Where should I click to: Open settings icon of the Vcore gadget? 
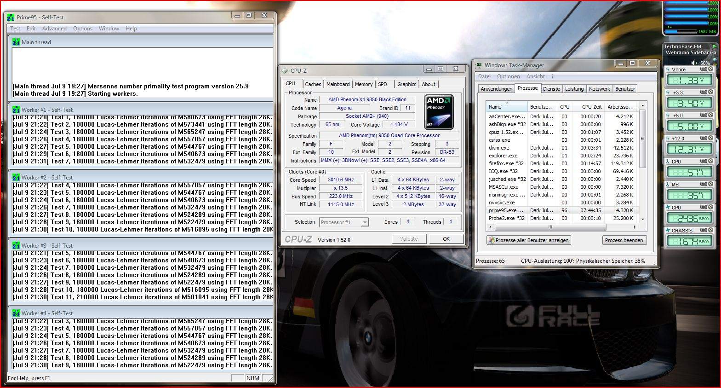704,69
